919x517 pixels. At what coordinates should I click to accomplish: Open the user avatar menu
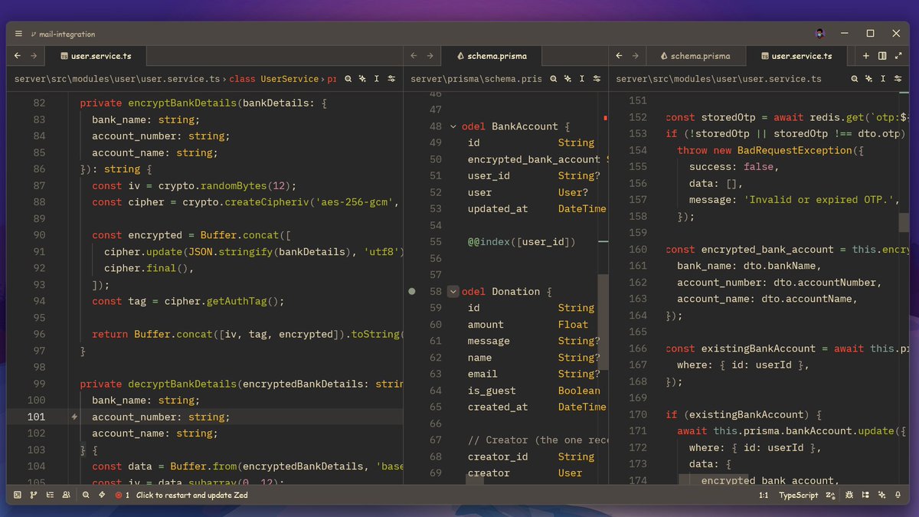tap(820, 34)
